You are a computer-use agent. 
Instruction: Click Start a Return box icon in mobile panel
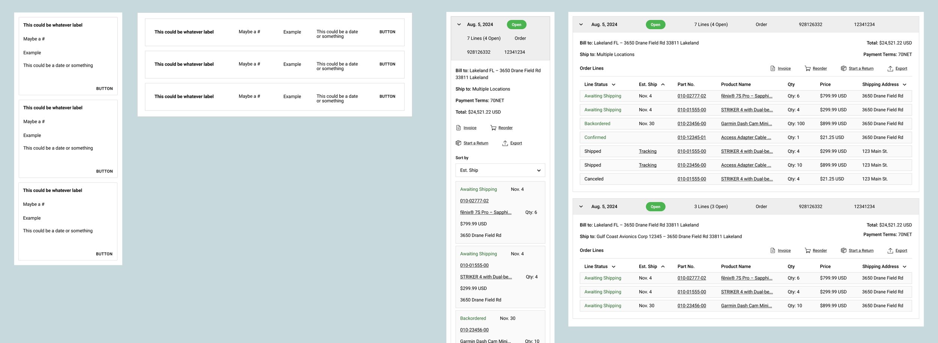458,143
